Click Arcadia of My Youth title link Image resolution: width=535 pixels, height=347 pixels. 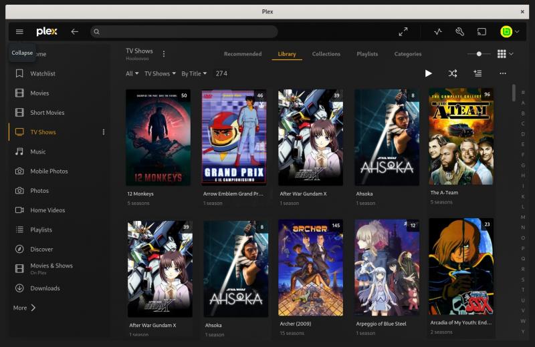click(461, 322)
